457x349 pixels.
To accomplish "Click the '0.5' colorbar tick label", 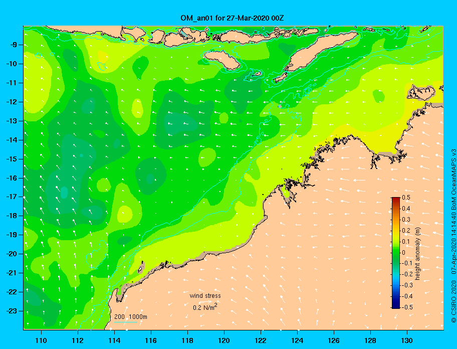I will (406, 198).
